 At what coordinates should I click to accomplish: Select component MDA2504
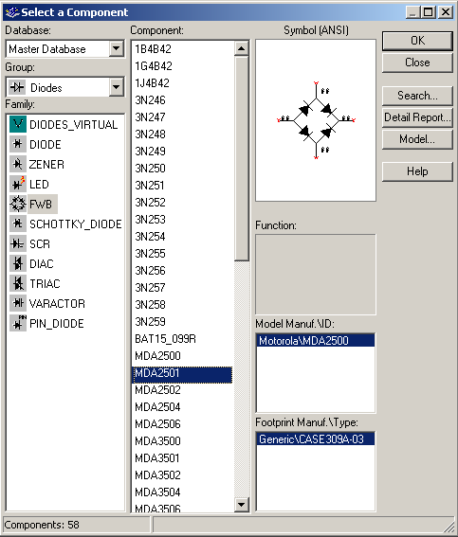click(157, 407)
